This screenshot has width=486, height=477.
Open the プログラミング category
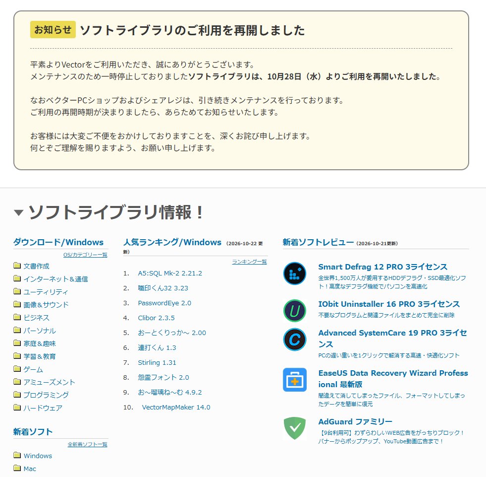point(46,395)
